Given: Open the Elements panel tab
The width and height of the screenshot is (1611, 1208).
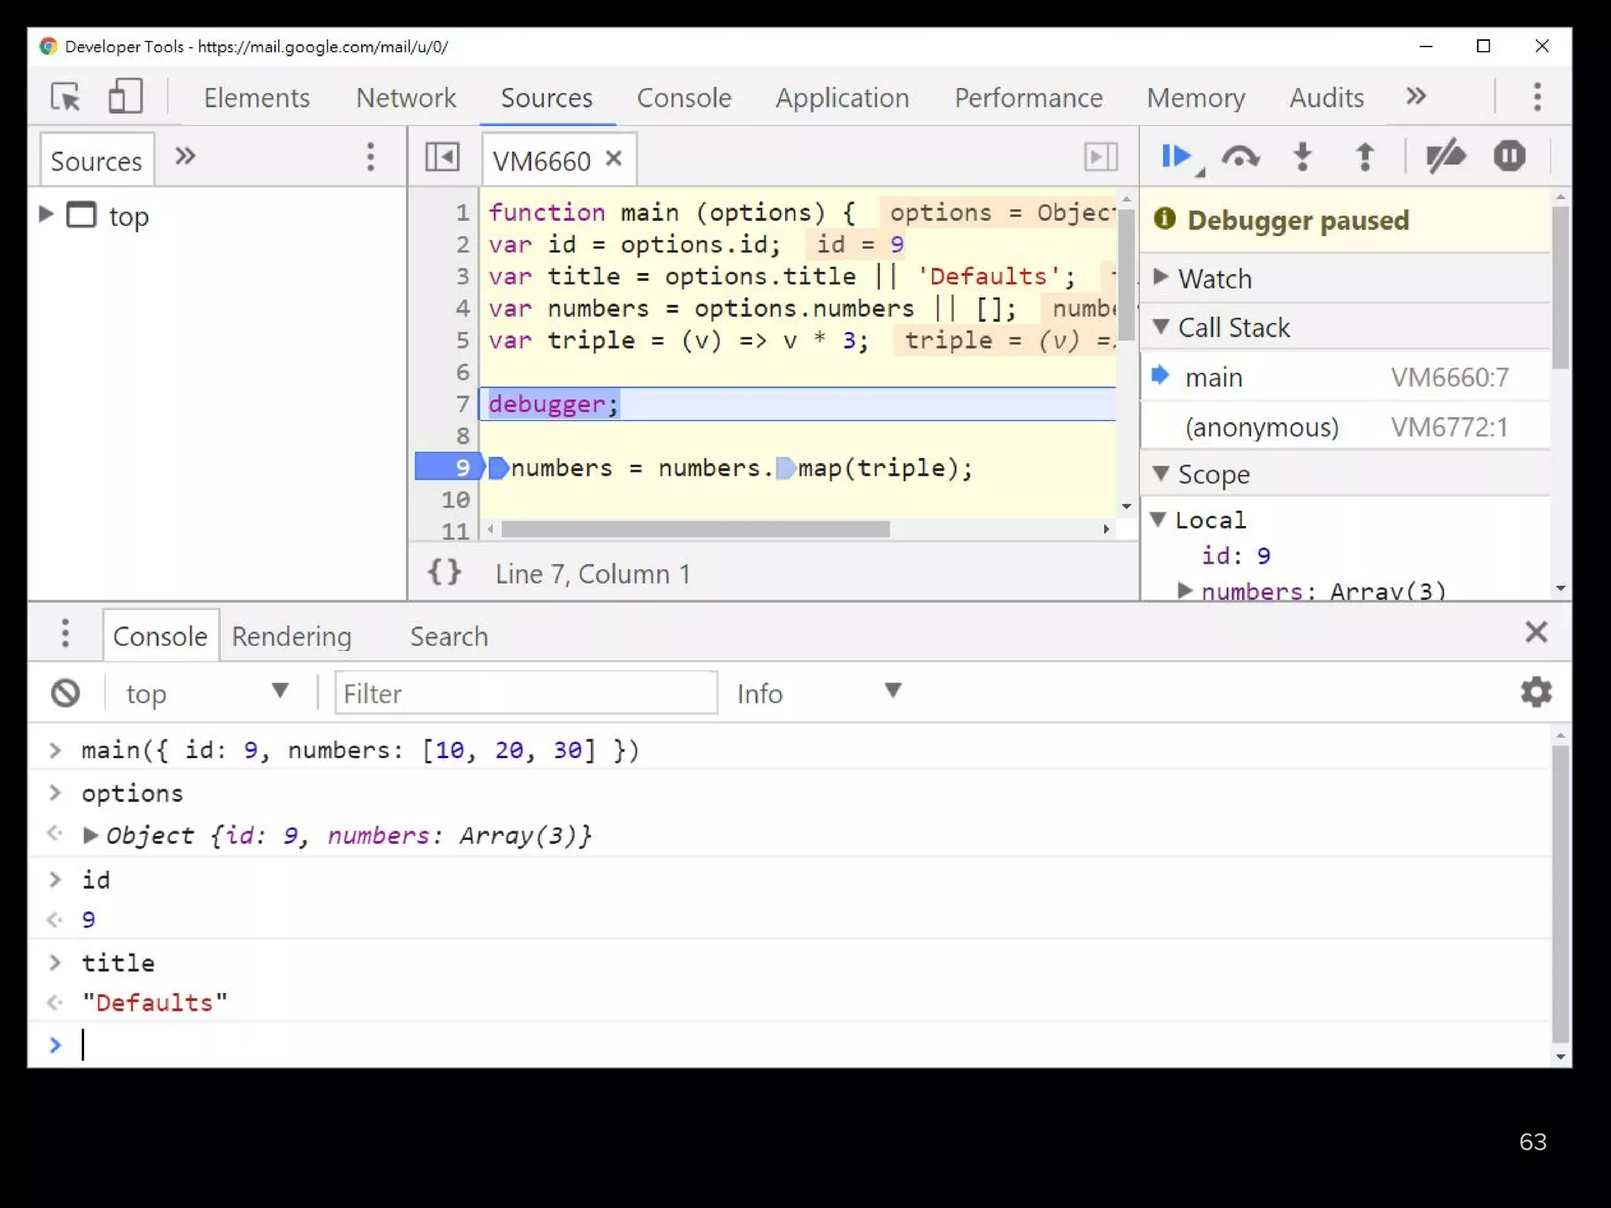Looking at the screenshot, I should click(x=256, y=98).
